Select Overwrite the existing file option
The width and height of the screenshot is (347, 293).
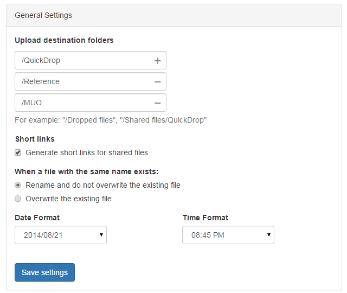pos(18,199)
